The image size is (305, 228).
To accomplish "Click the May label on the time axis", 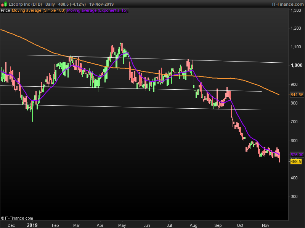I will pos(122,225).
